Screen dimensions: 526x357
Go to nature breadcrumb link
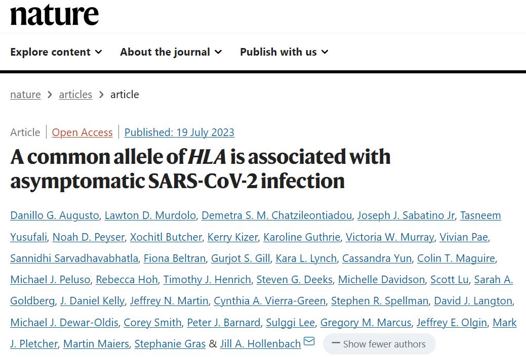pyautogui.click(x=25, y=95)
